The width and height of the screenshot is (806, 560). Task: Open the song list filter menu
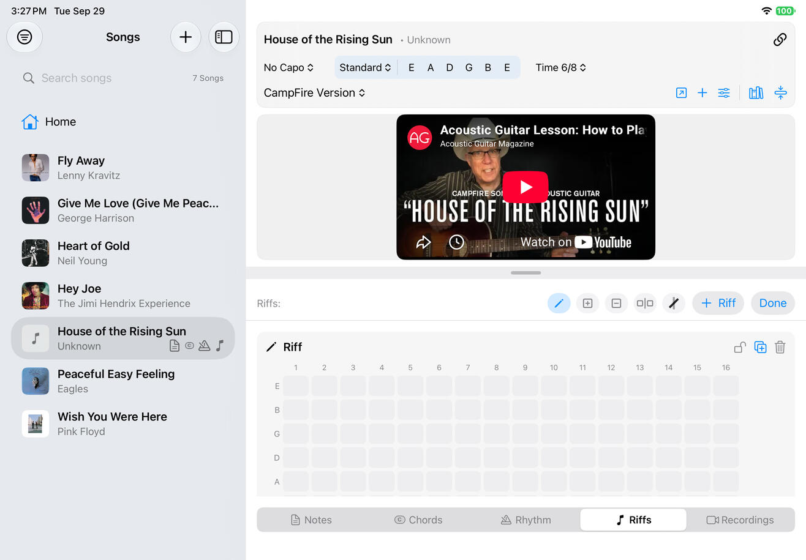[24, 37]
